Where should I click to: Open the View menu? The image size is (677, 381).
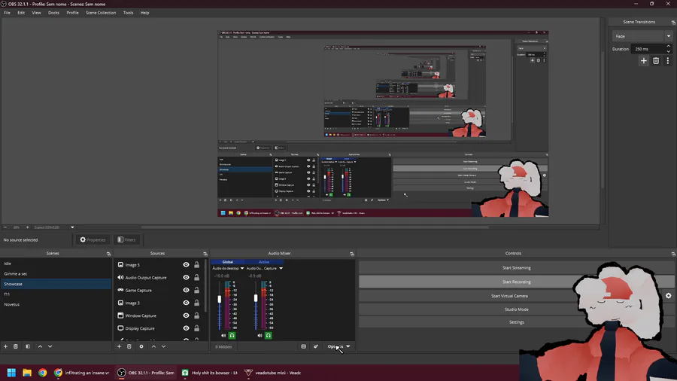36,13
